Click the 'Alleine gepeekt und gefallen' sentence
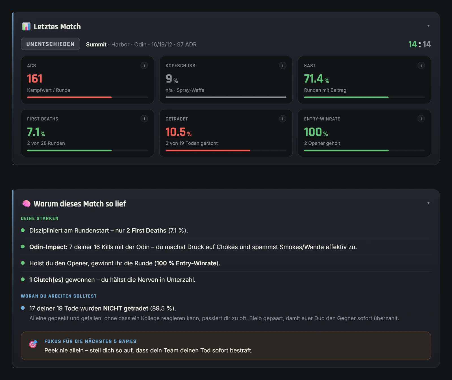Viewport: 452px width, 380px height. [214, 318]
